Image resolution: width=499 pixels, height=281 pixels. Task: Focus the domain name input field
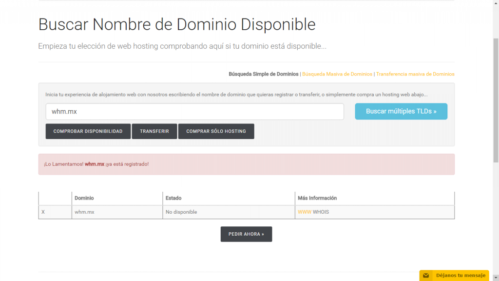coord(195,112)
